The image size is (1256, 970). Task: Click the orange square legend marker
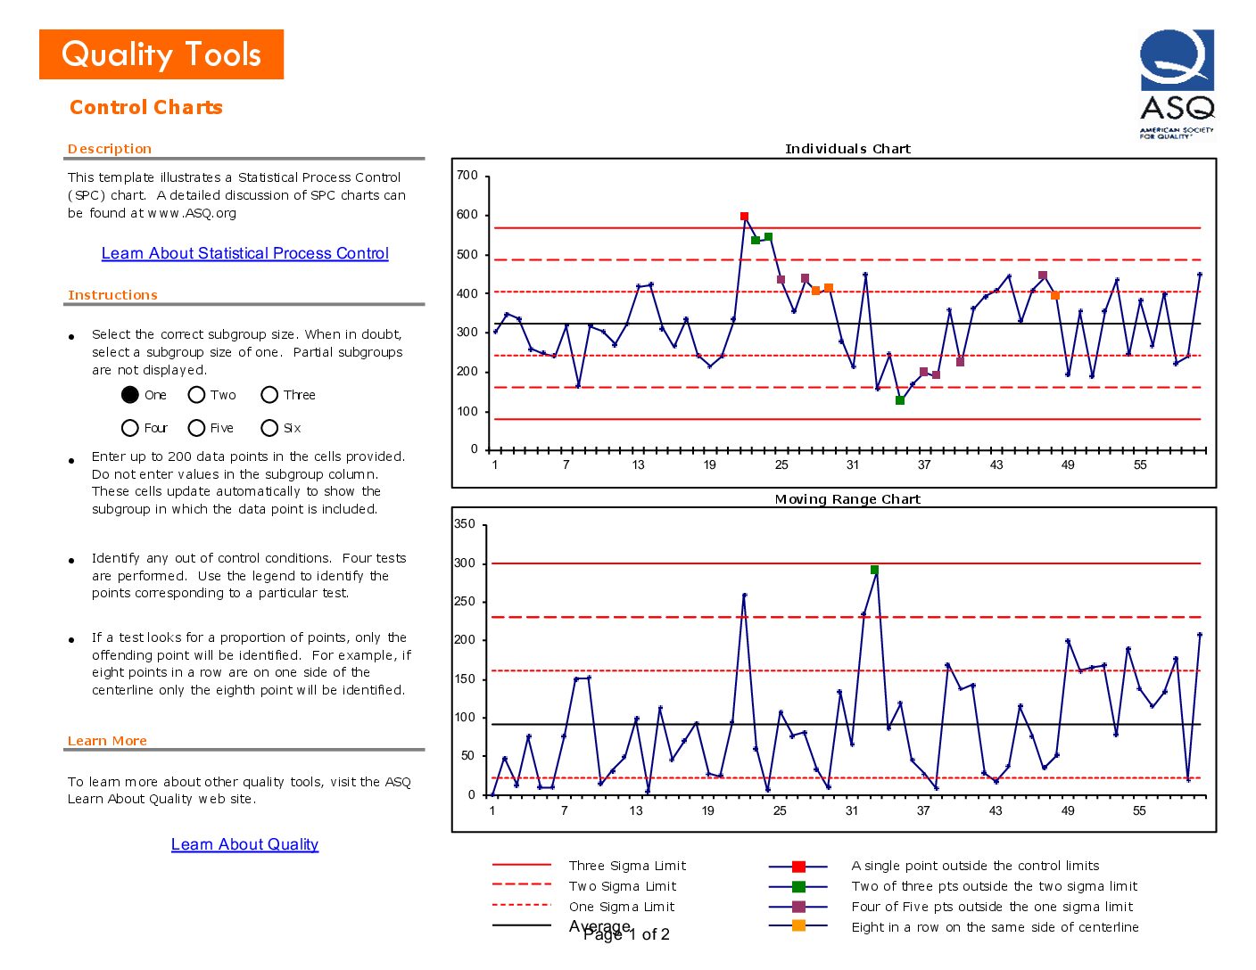[x=798, y=926]
